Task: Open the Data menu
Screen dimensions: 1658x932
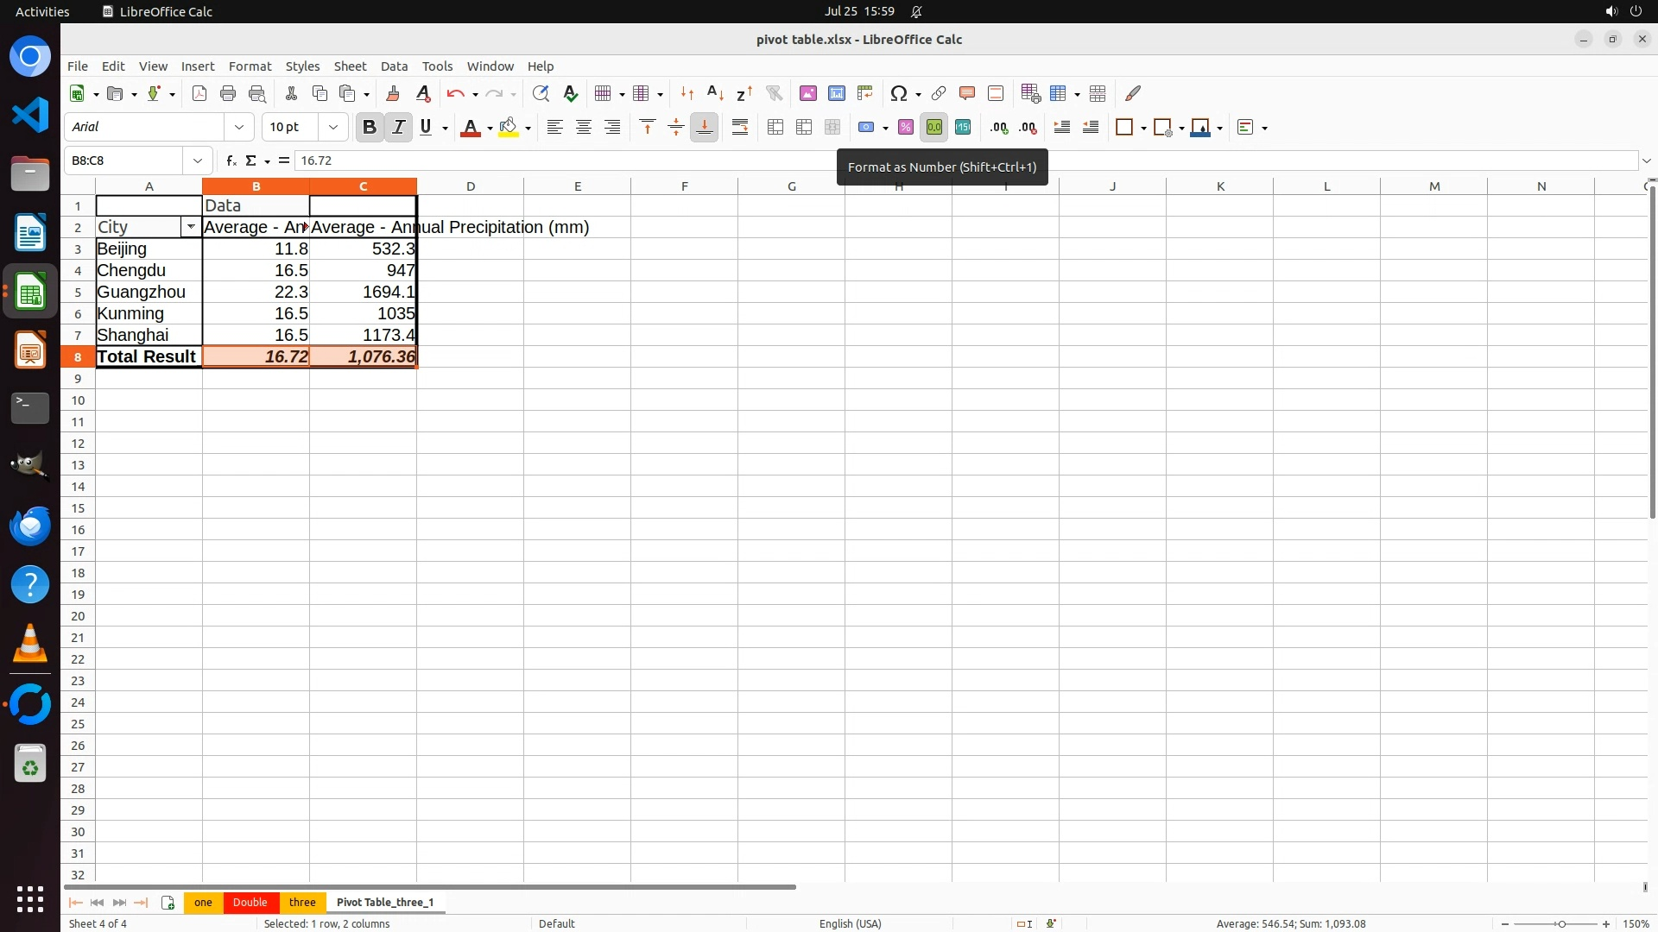Action: [394, 66]
